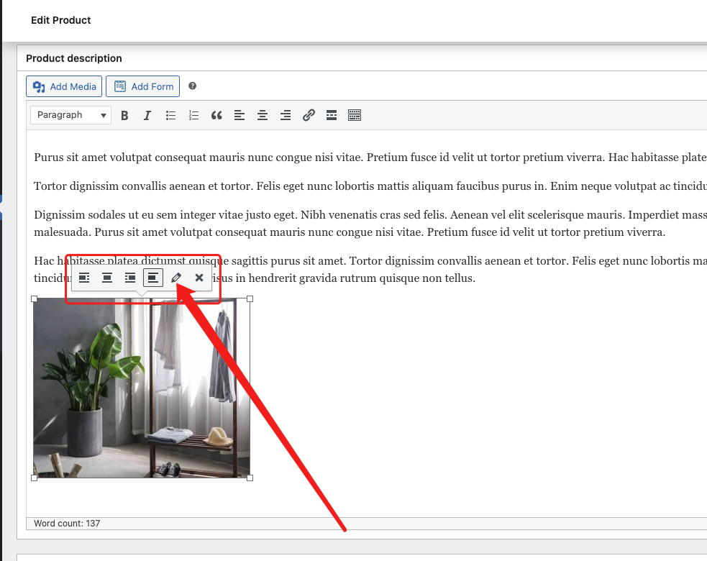Click the pencil edit image icon

pyautogui.click(x=176, y=278)
